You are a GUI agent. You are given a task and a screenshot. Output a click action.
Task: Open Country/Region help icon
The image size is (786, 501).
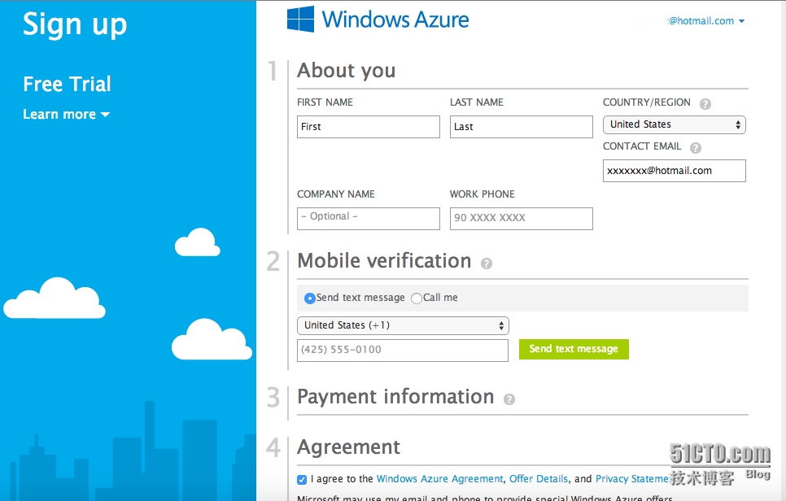(x=705, y=104)
